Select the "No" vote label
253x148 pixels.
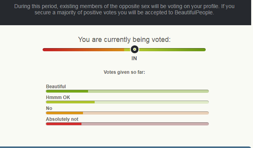pyautogui.click(x=49, y=108)
